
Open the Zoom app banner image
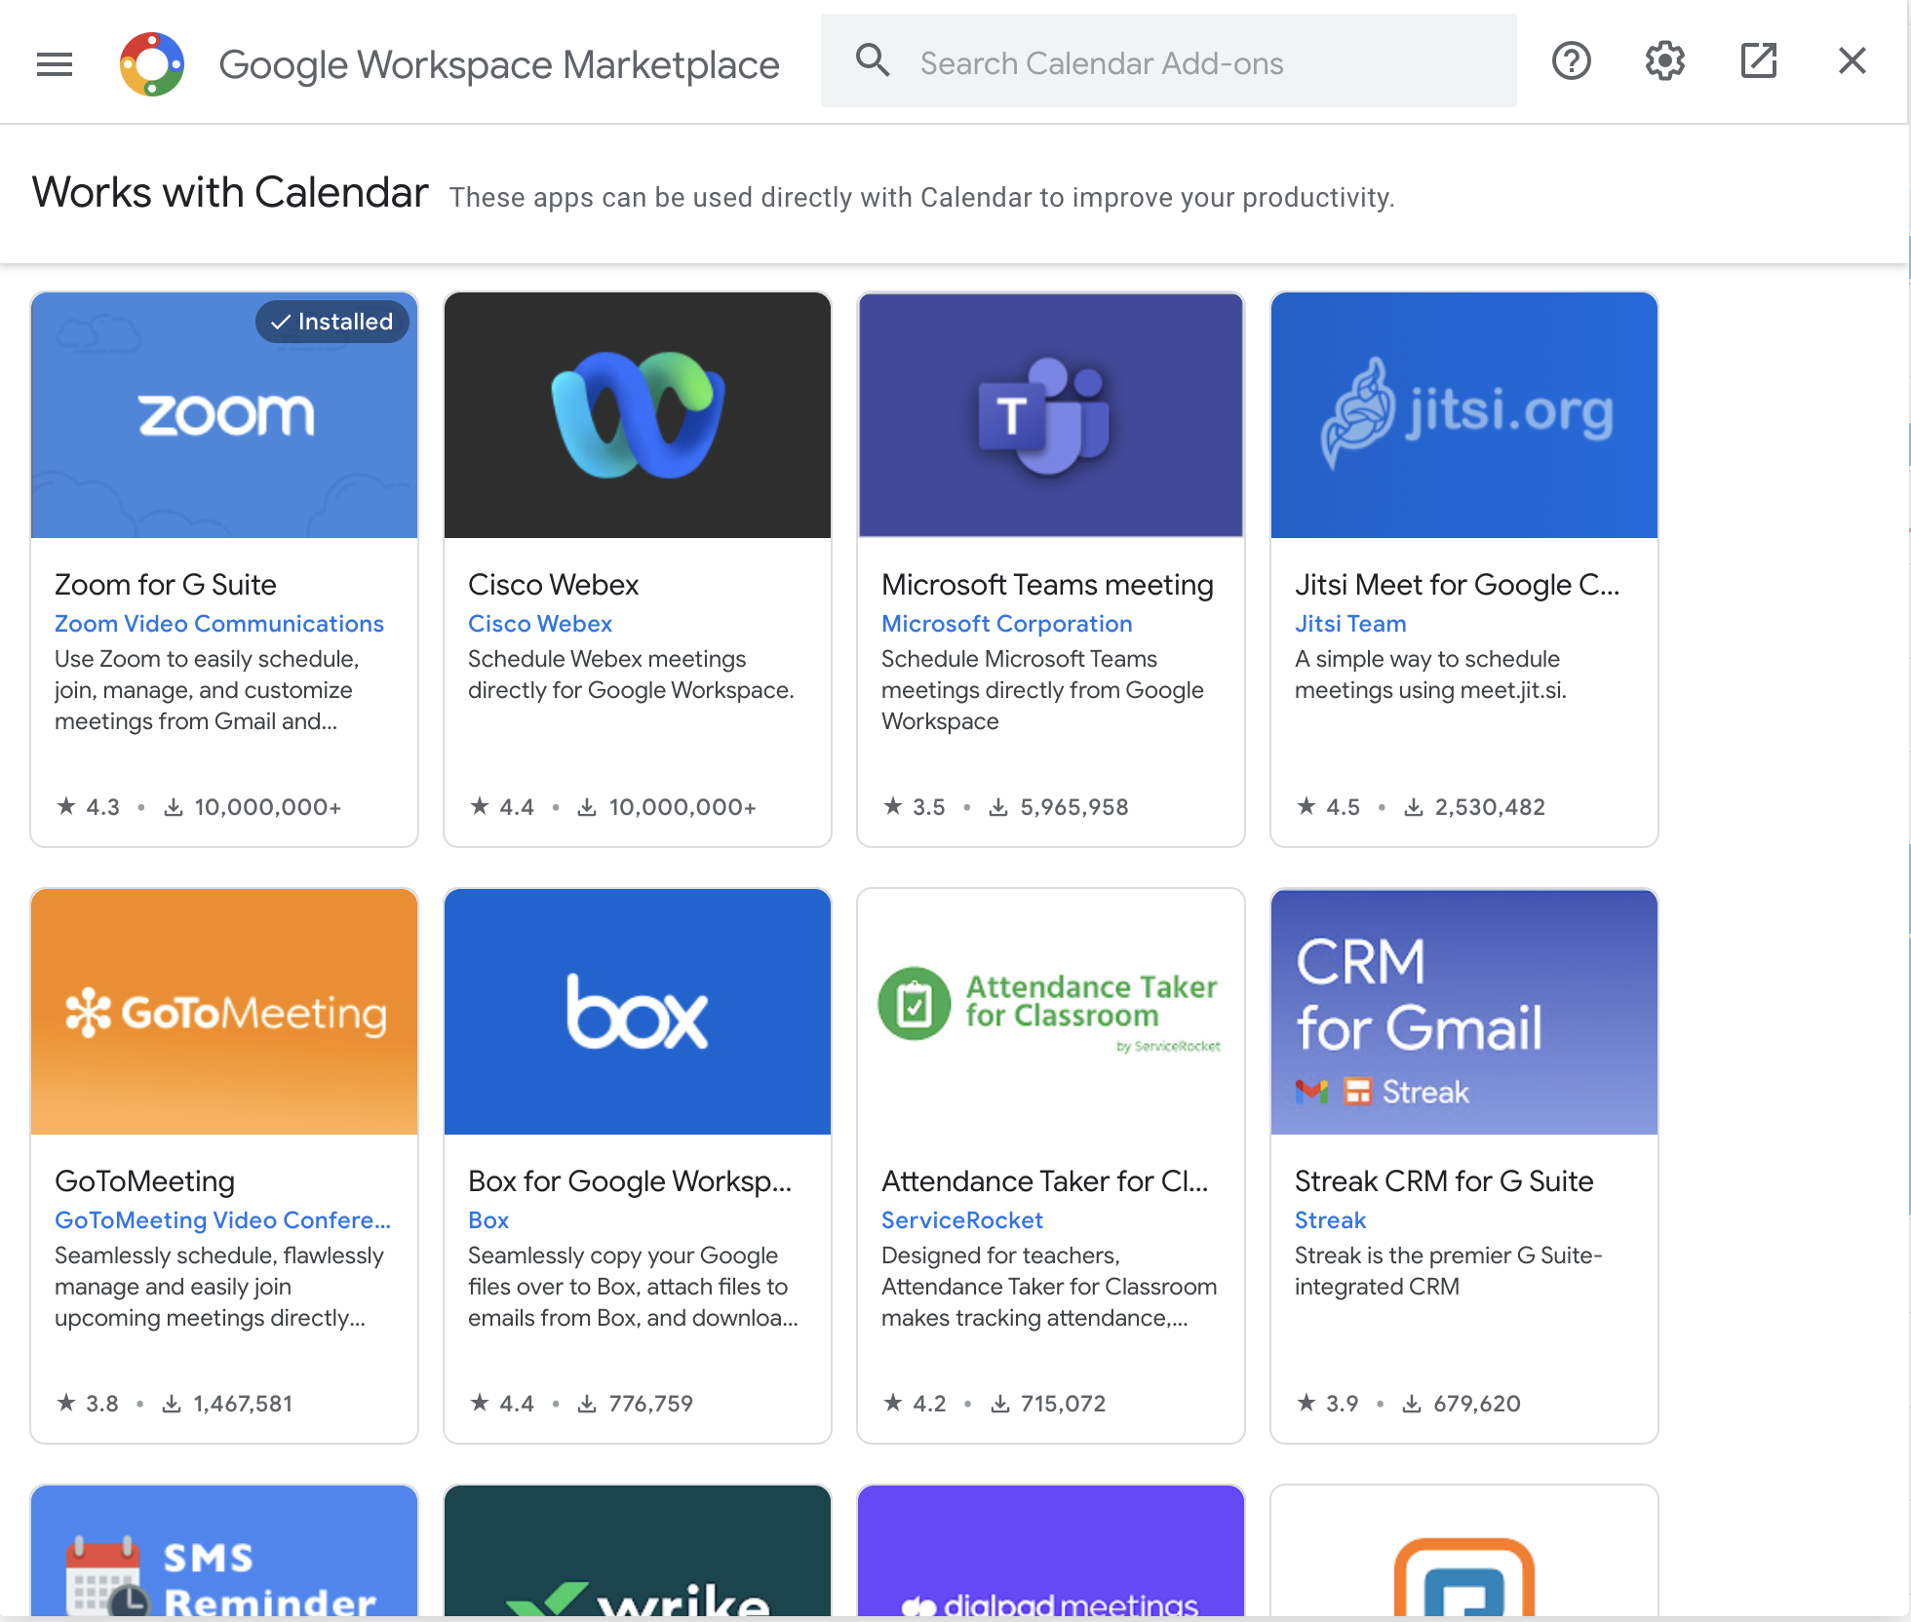[x=224, y=415]
